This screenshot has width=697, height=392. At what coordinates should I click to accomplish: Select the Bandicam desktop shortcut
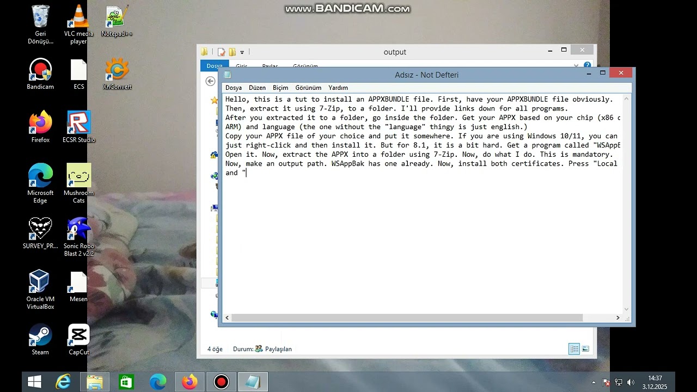click(x=40, y=75)
